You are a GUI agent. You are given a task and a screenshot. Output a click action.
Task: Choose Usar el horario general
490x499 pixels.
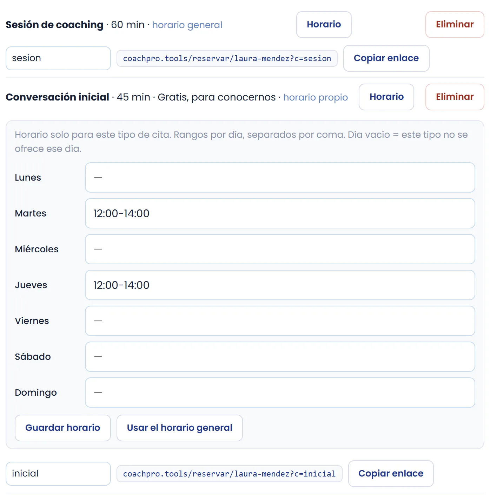(x=179, y=428)
